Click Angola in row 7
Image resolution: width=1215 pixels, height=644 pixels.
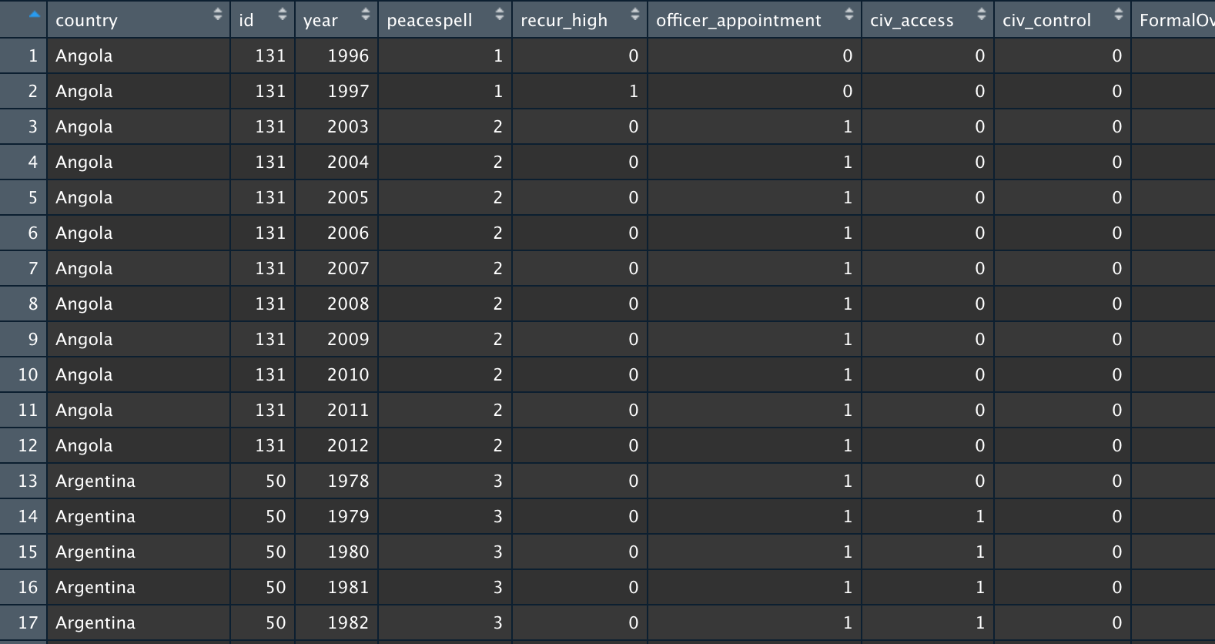(x=84, y=269)
